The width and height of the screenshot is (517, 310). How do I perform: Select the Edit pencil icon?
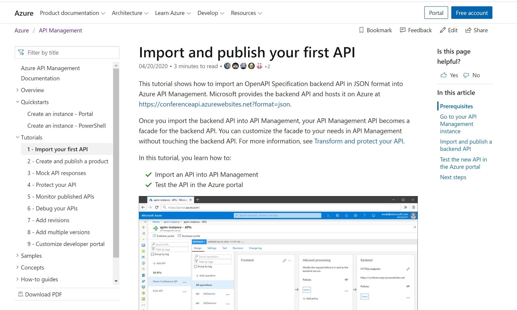tap(443, 30)
